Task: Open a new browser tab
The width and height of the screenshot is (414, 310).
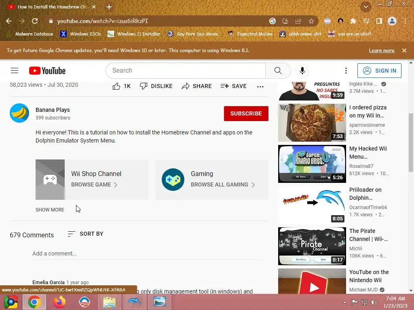Action: coord(109,7)
